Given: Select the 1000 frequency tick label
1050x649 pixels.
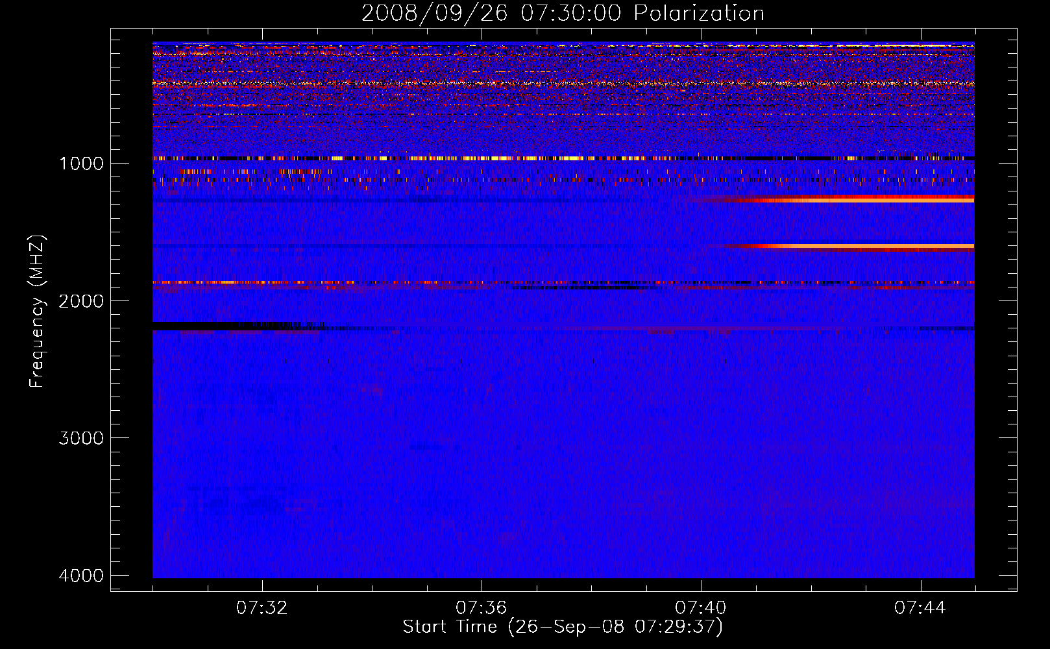Looking at the screenshot, I should pyautogui.click(x=81, y=163).
